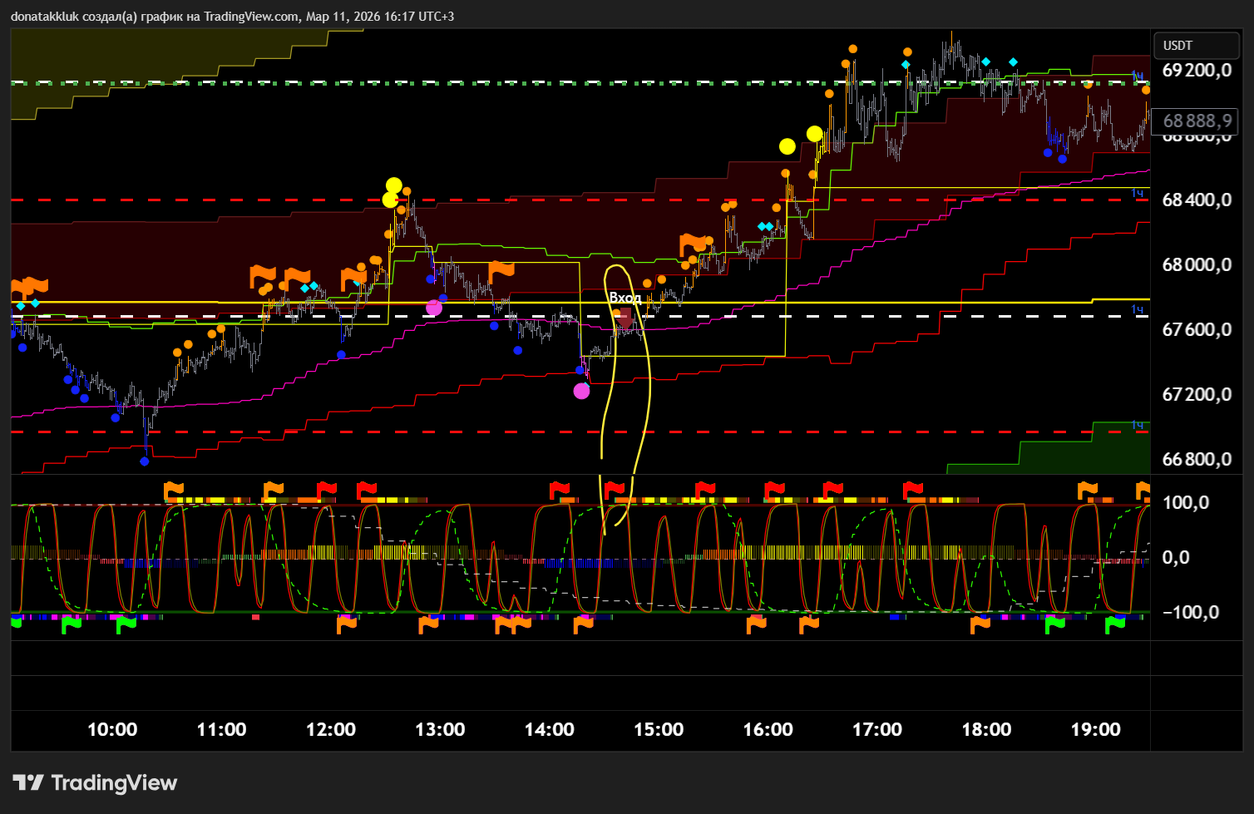Click the 69 200,0 price scale label

pos(1196,71)
